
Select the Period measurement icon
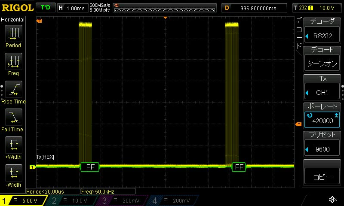point(13,33)
